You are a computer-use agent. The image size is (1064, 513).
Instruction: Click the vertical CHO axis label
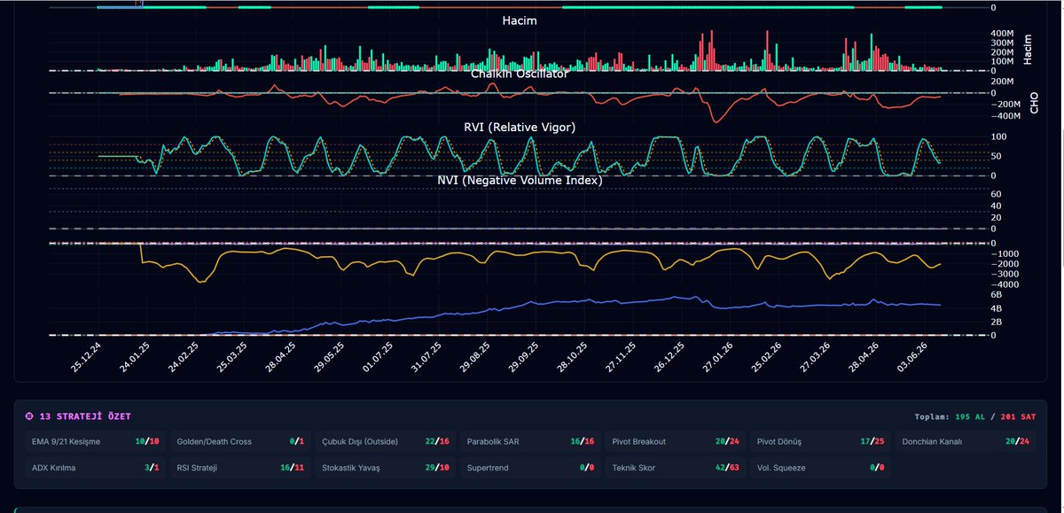tap(1034, 101)
